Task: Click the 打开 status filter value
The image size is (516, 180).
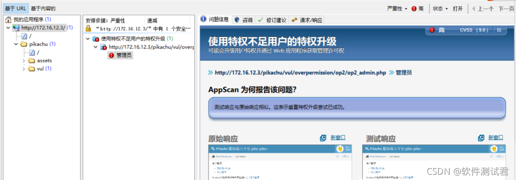Action: 458,9
